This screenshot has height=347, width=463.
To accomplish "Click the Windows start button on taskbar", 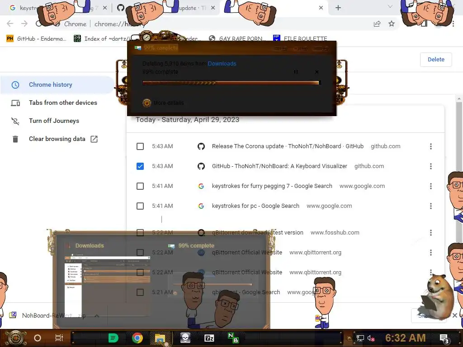I will click(15, 338).
